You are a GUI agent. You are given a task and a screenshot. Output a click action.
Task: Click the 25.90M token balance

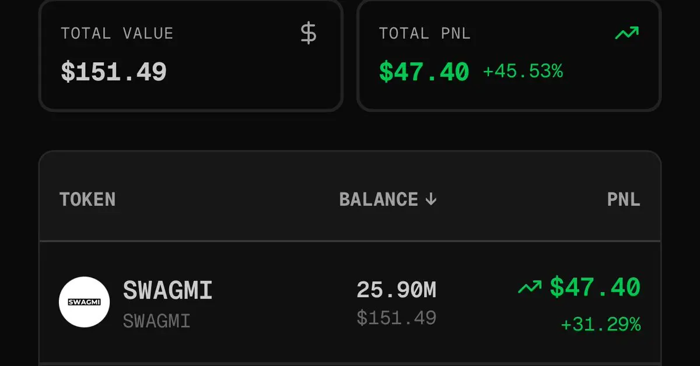396,290
